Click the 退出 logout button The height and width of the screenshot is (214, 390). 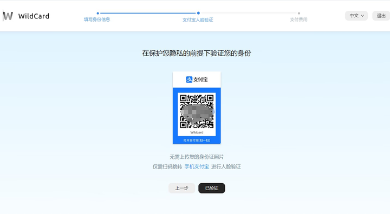pos(381,16)
